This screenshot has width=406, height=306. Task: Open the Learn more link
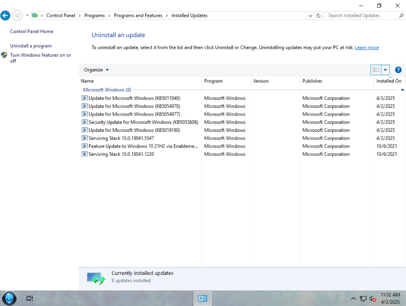tap(367, 47)
